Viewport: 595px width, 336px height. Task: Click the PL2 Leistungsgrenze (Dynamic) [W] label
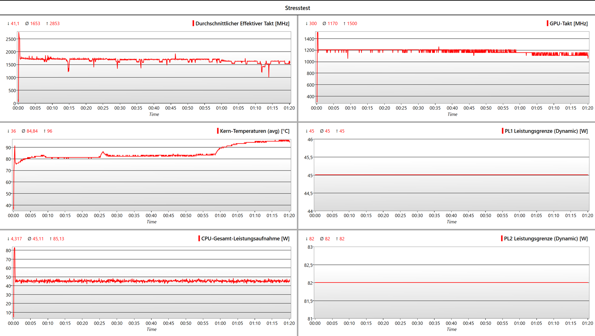point(546,239)
